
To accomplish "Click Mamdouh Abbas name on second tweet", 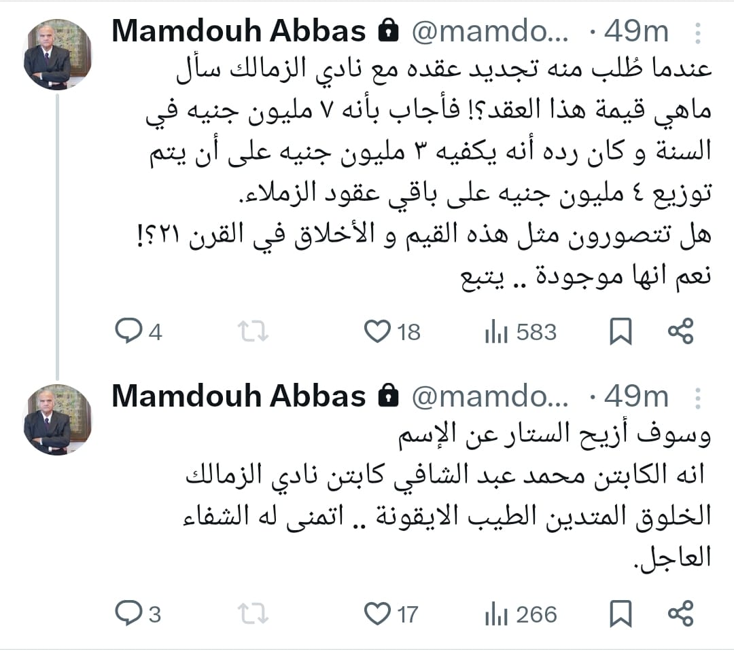I will click(239, 396).
